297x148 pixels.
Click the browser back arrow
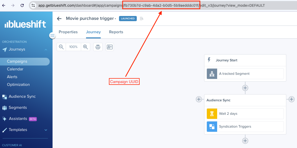pyautogui.click(x=4, y=5)
